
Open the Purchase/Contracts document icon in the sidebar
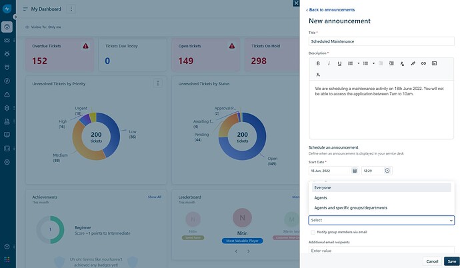7,121
